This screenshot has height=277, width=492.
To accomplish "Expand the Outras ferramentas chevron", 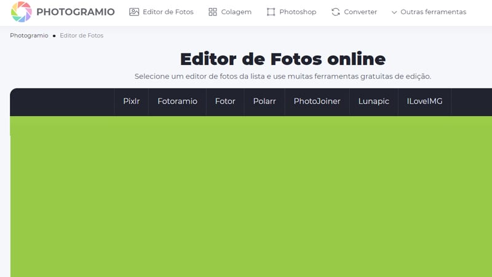I will tap(394, 12).
